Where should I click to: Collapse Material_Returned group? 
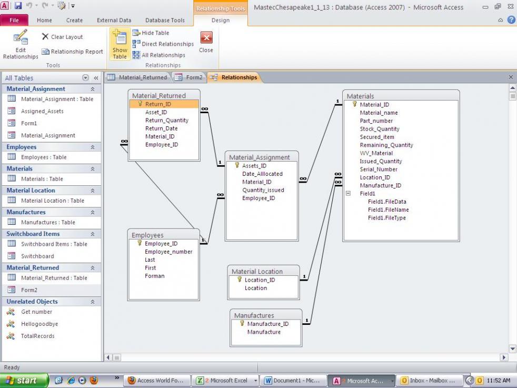click(x=93, y=268)
